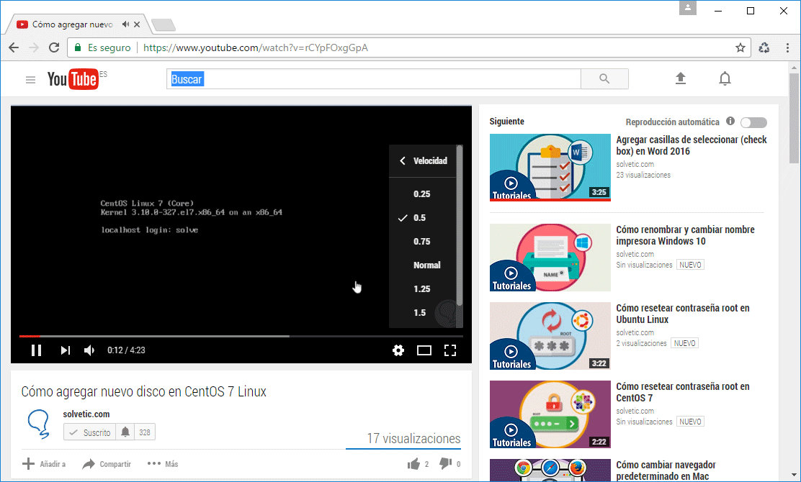The height and width of the screenshot is (482, 801).
Task: Mute tab via speaker icon
Action: [x=125, y=24]
